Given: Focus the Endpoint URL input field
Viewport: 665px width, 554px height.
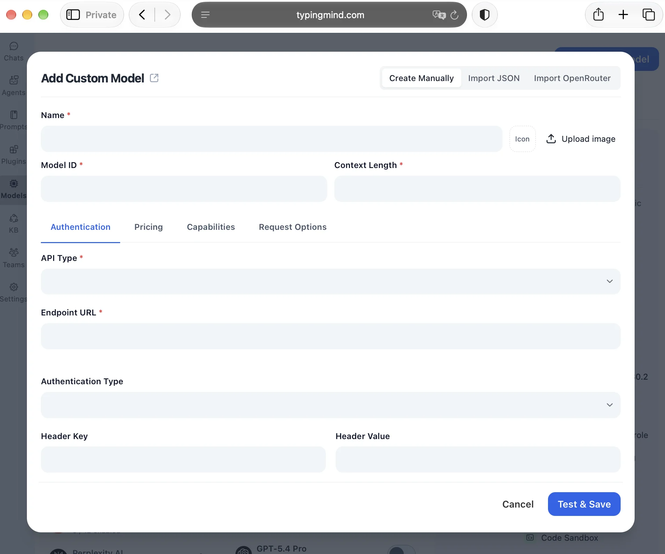Looking at the screenshot, I should point(330,336).
